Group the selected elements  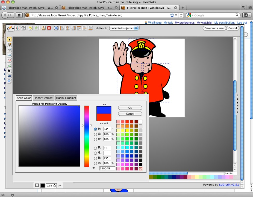(56, 28)
